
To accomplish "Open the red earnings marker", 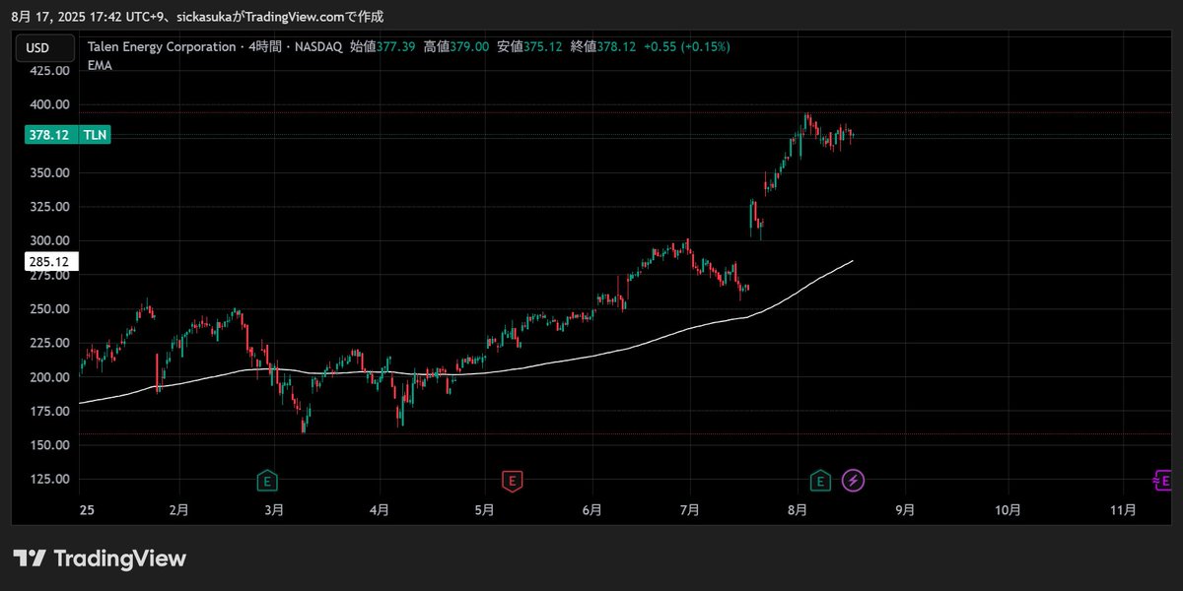I will (512, 481).
